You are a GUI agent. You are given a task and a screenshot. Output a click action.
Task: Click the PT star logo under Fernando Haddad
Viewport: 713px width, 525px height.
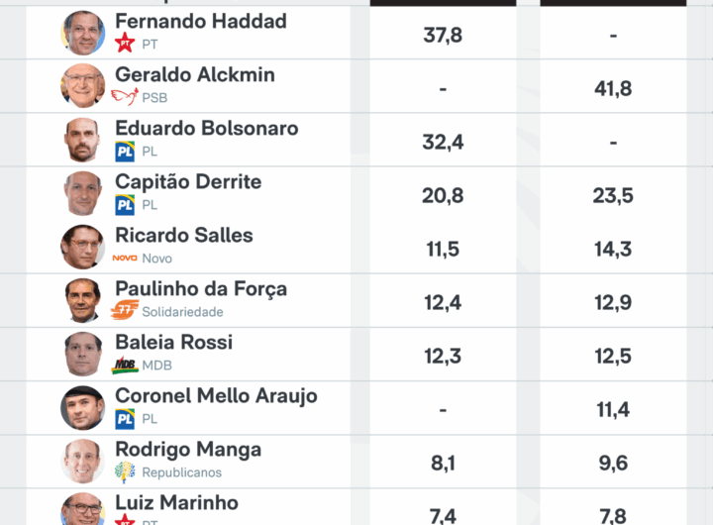125,44
